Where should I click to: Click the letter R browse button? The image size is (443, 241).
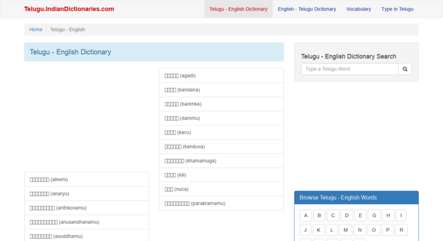click(401, 230)
